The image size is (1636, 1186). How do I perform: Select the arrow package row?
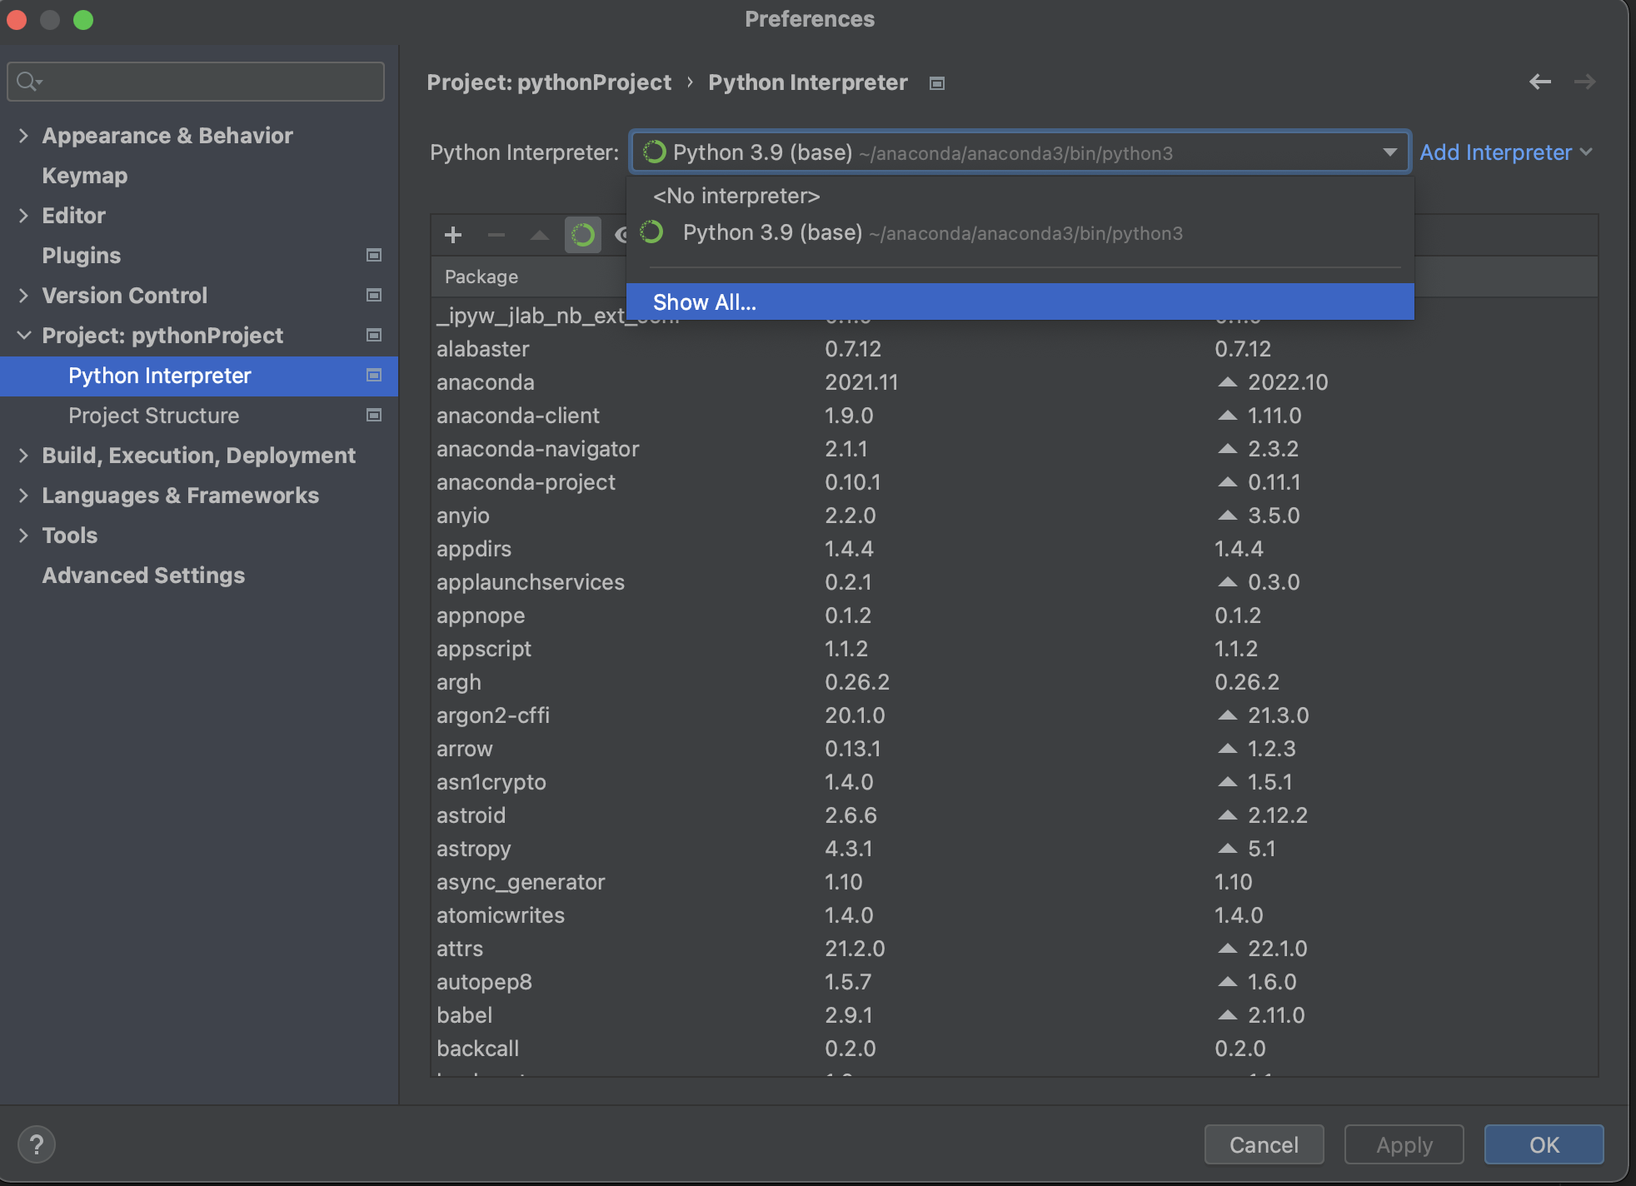[x=1014, y=748]
